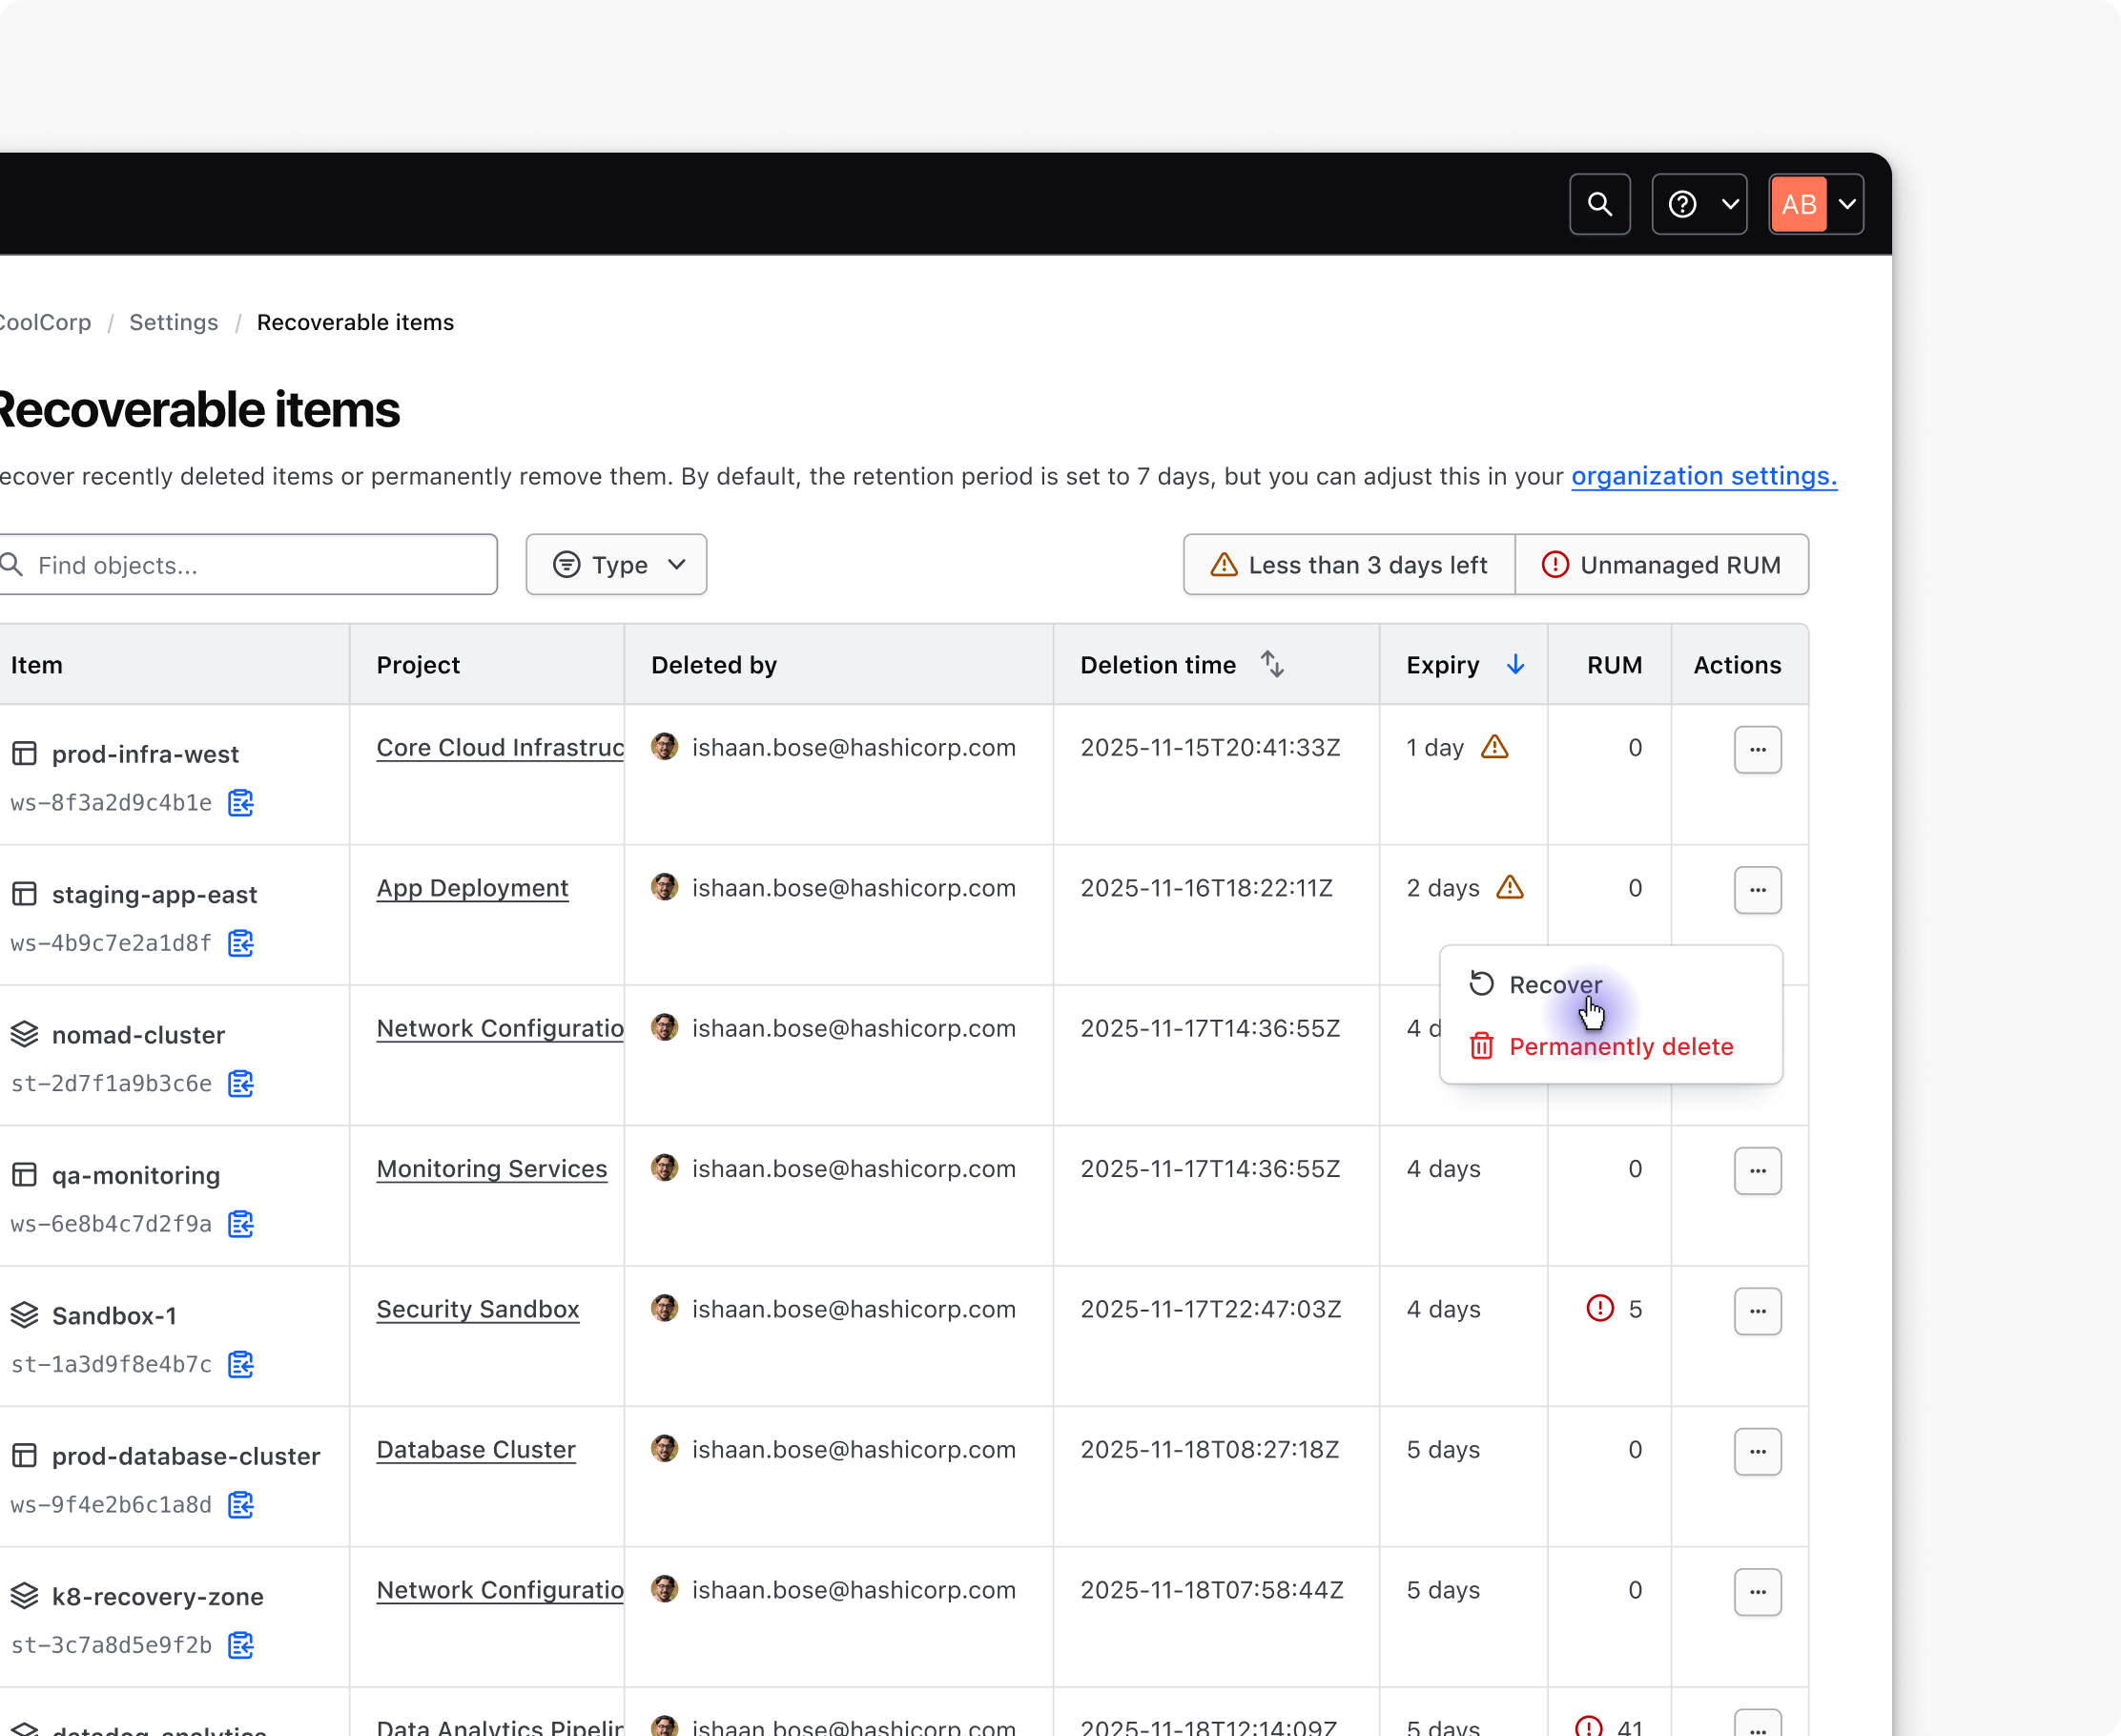Click the Deletion time sort arrows
Screen dimensions: 2121x1736
point(1271,665)
